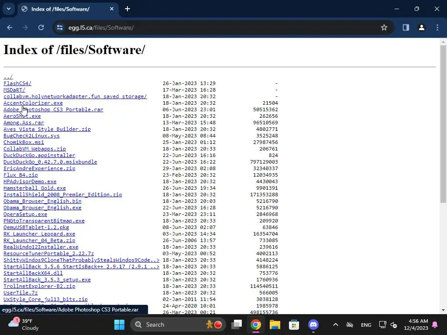Open the FlashCS4/ folder link

17,83
